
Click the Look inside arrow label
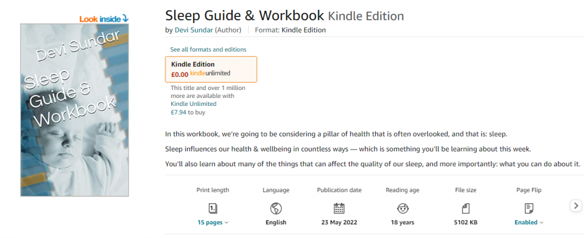pyautogui.click(x=104, y=19)
